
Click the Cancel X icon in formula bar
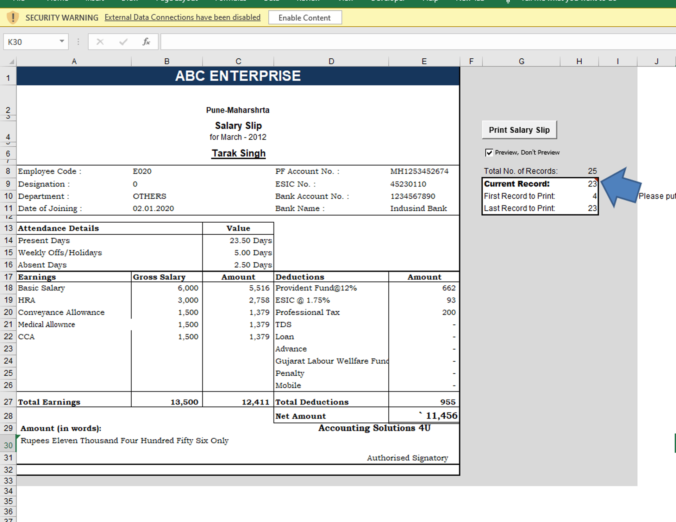[x=100, y=42]
